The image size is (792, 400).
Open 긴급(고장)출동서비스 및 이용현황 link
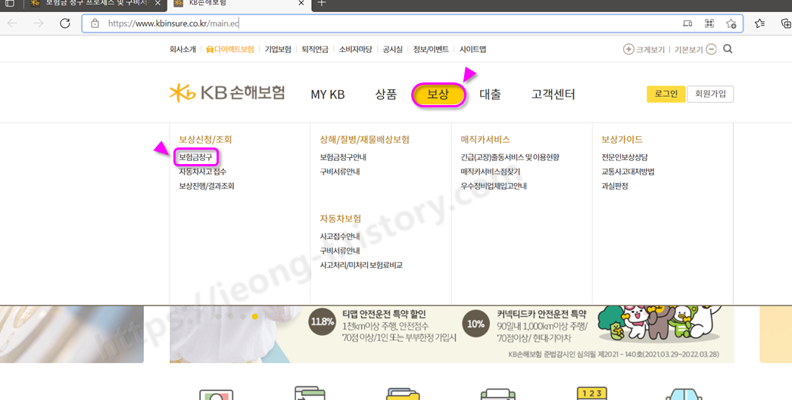point(510,157)
